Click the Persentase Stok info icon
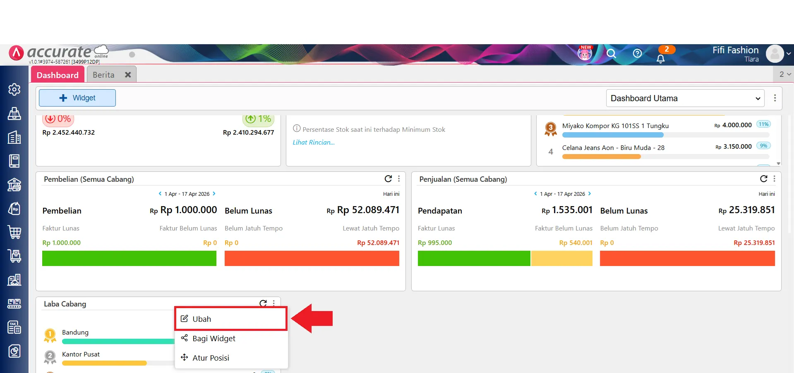The height and width of the screenshot is (373, 794). tap(297, 128)
